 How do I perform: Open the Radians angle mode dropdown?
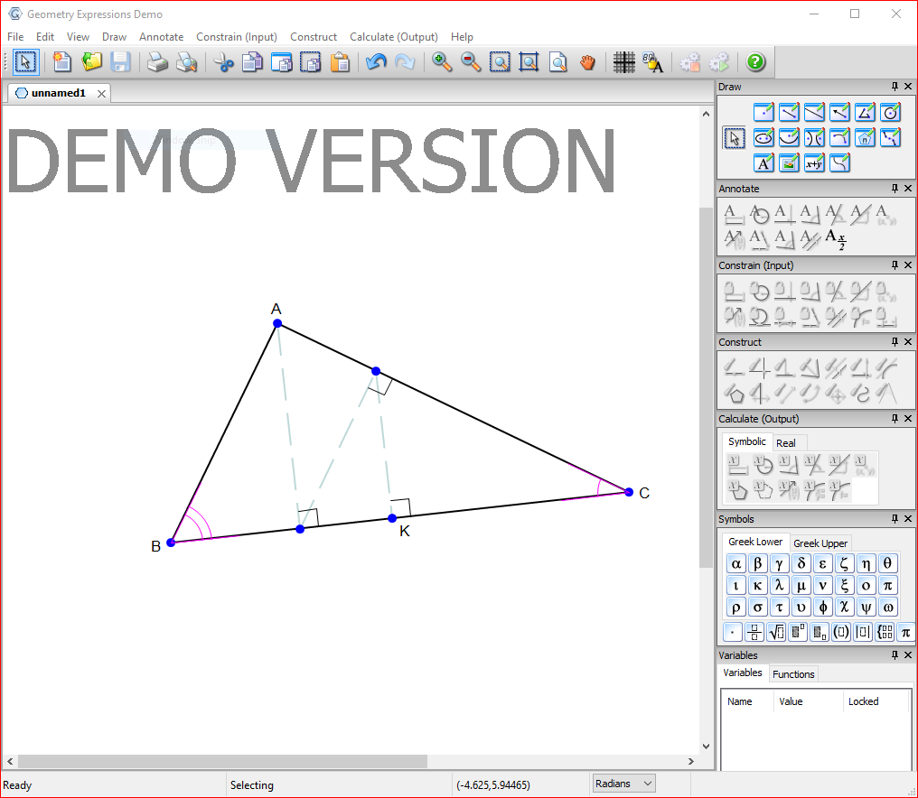coord(623,784)
